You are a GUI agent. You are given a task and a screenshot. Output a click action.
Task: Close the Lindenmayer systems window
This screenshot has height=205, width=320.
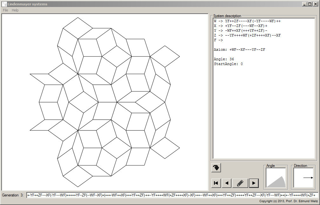tap(315, 4)
